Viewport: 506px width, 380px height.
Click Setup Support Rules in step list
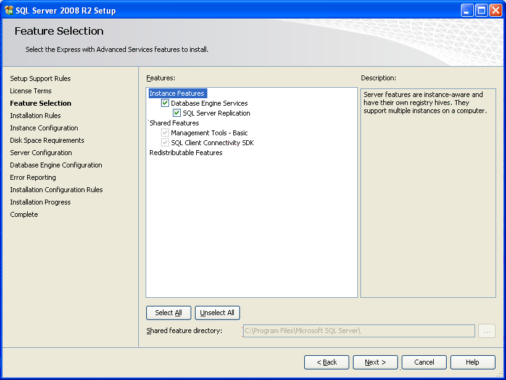[40, 78]
